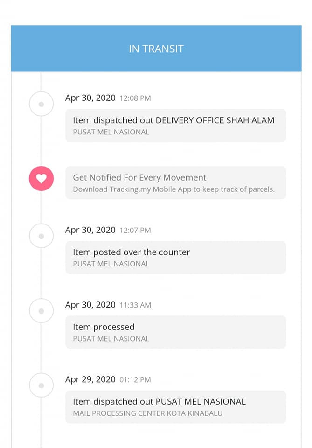
Task: Select timeline marker for Apr 29 event
Action: point(41,385)
